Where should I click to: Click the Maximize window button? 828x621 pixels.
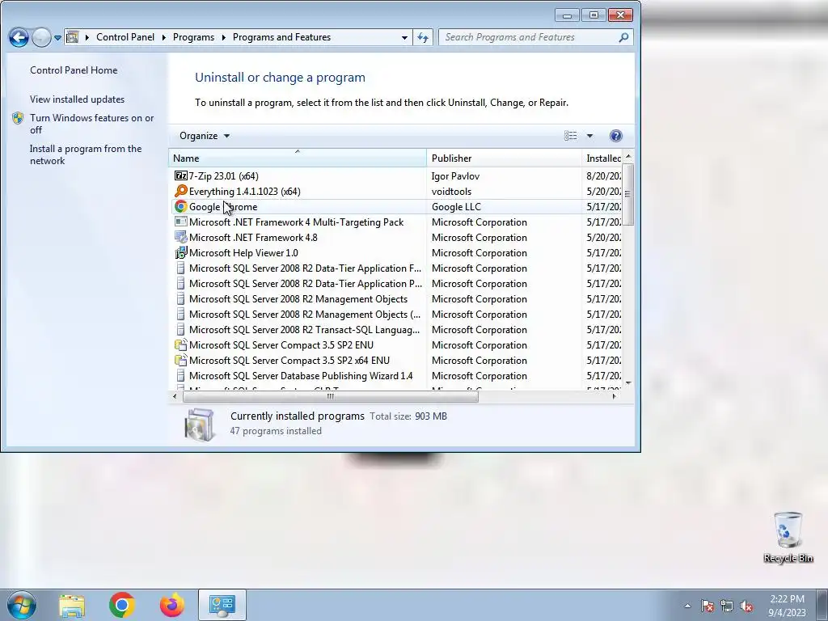click(594, 15)
